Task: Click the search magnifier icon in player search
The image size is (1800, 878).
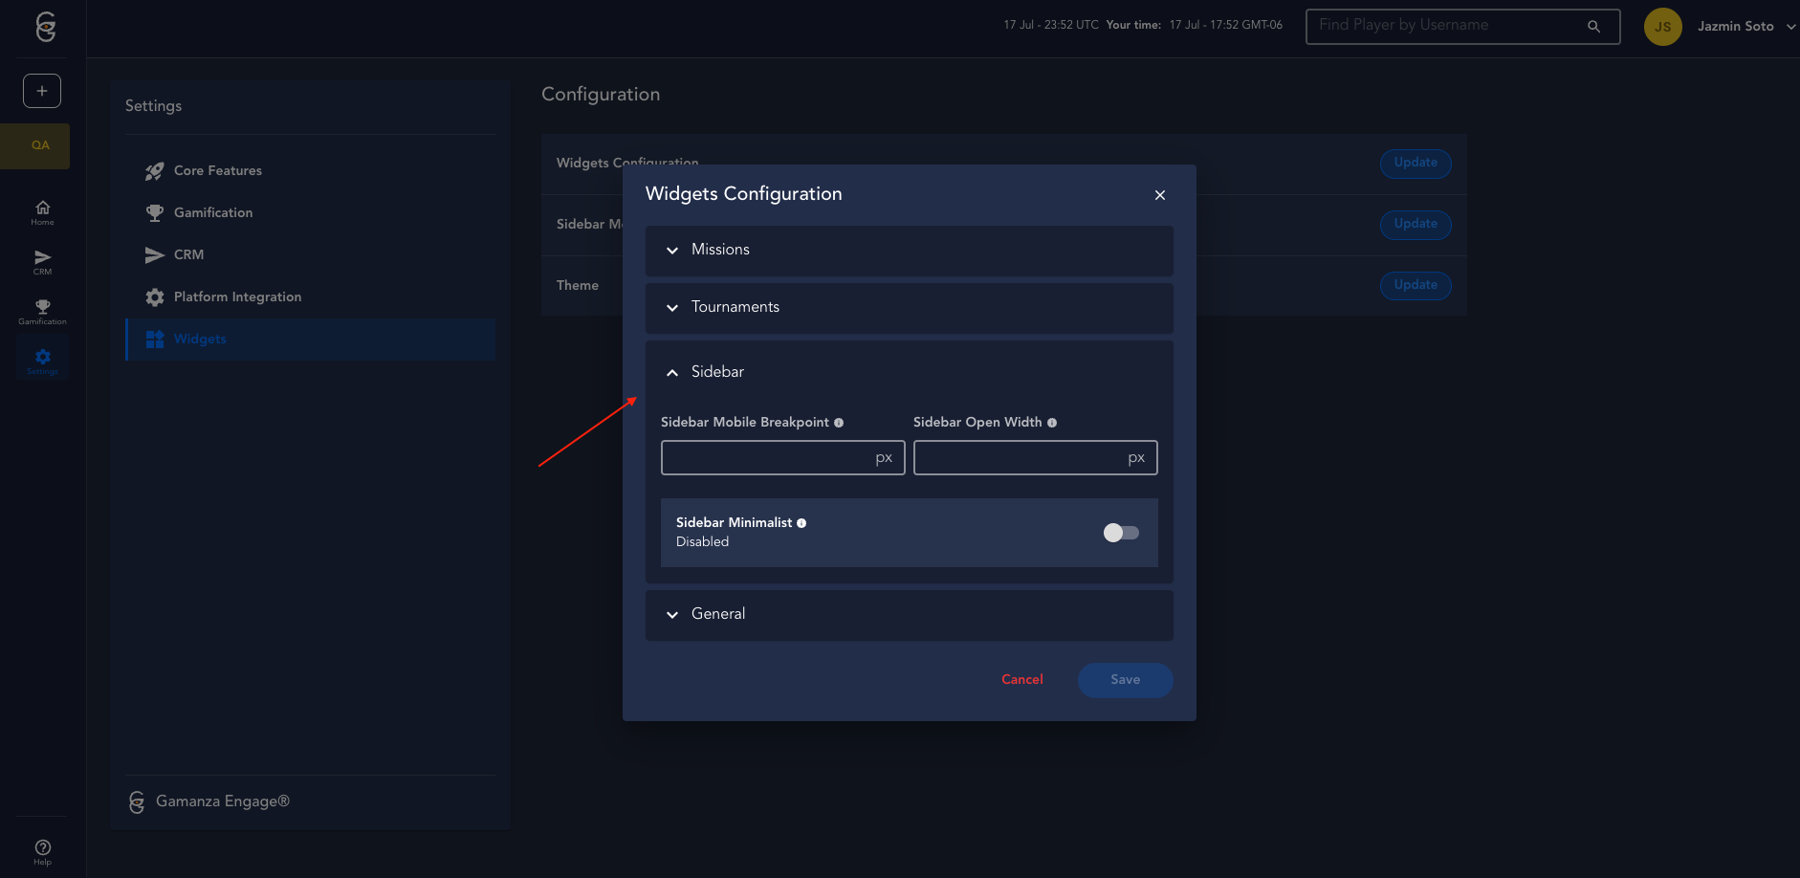Action: (1593, 27)
